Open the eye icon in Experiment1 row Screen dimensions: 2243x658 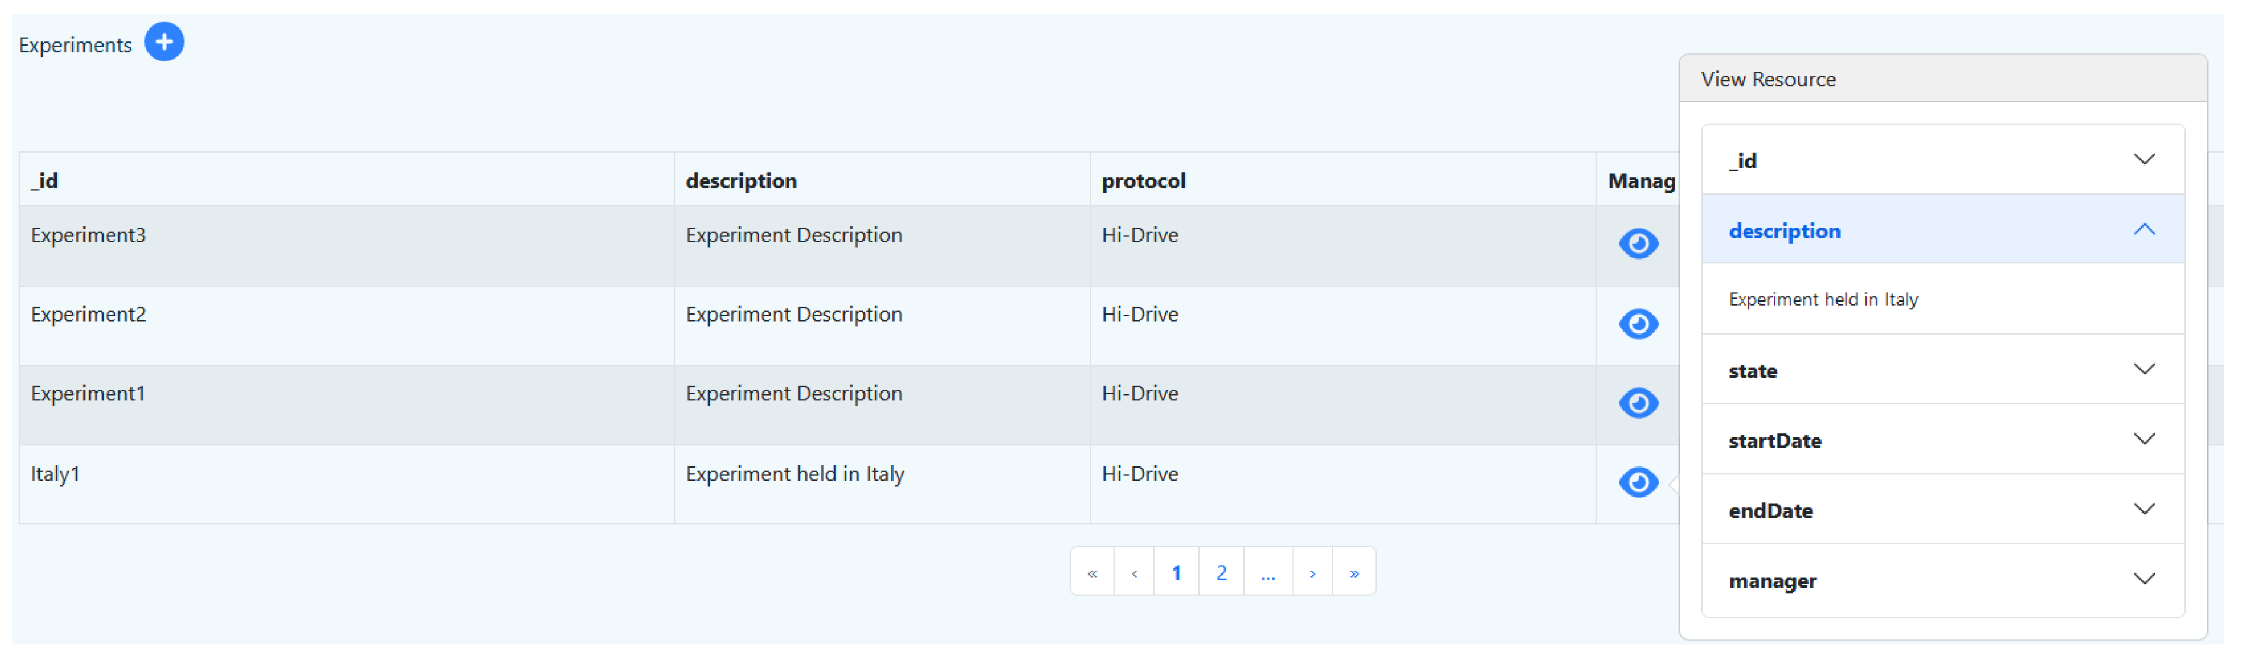click(x=1638, y=403)
